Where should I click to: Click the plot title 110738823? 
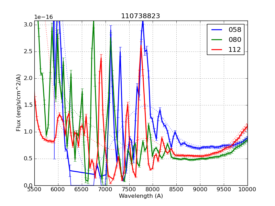pyautogui.click(x=140, y=16)
